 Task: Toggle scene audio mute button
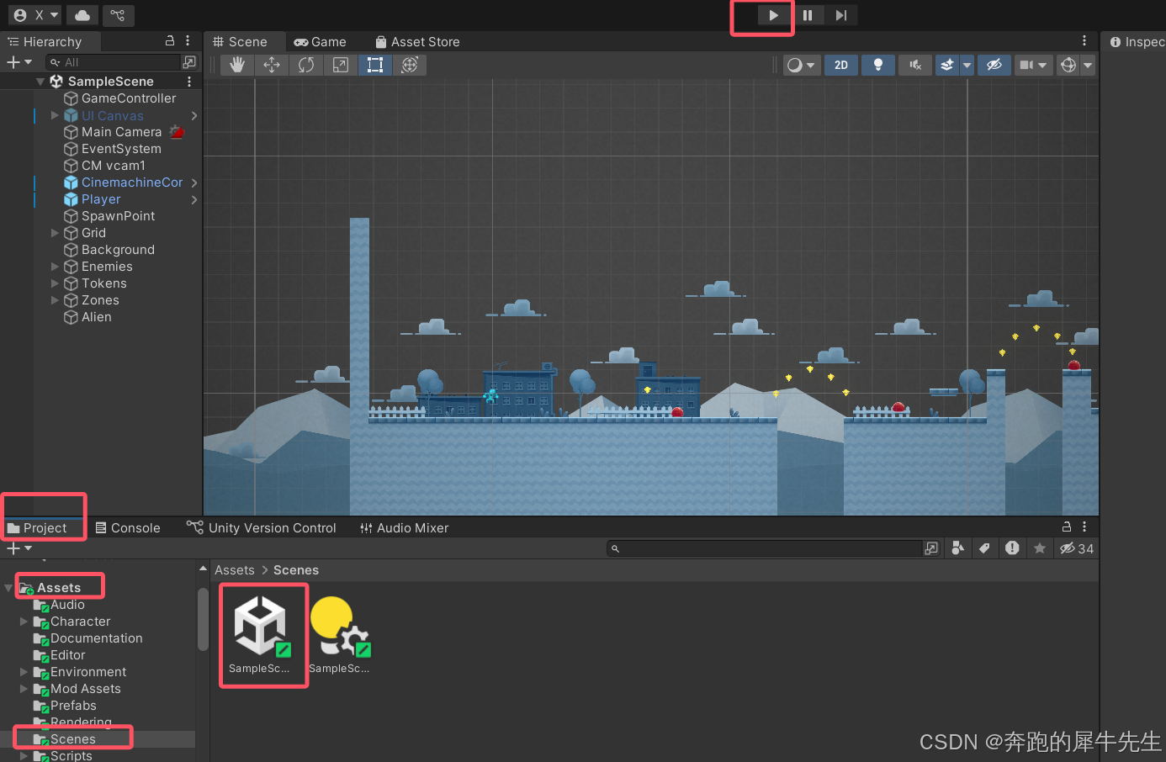(915, 65)
